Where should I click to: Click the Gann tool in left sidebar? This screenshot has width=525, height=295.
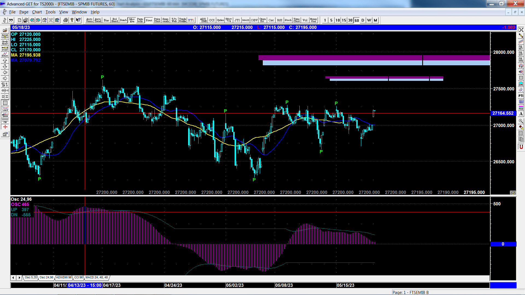pyautogui.click(x=5, y=115)
